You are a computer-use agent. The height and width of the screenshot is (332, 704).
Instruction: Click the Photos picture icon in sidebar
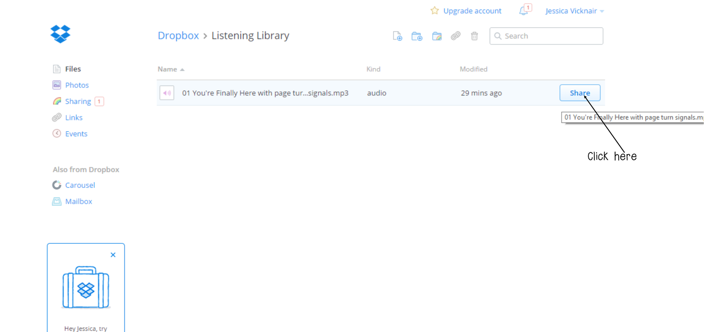point(57,85)
